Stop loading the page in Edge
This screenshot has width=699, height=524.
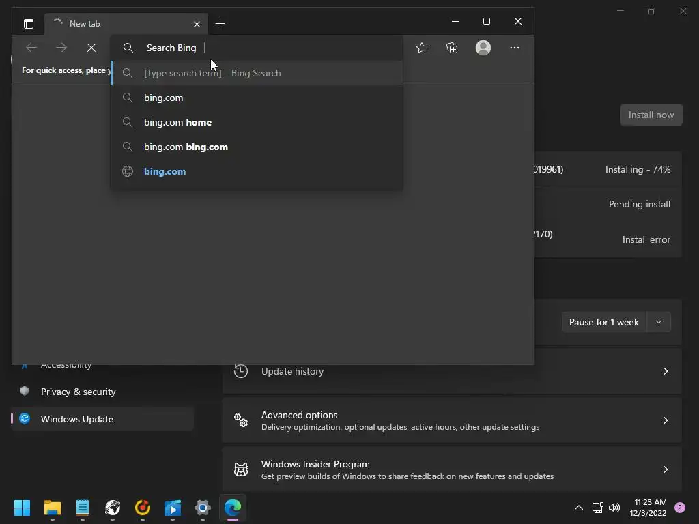(91, 48)
